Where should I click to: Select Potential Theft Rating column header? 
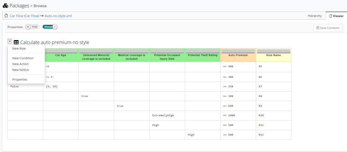coord(203,55)
